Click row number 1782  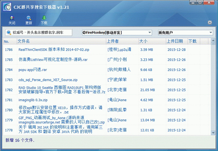pos(9,90)
